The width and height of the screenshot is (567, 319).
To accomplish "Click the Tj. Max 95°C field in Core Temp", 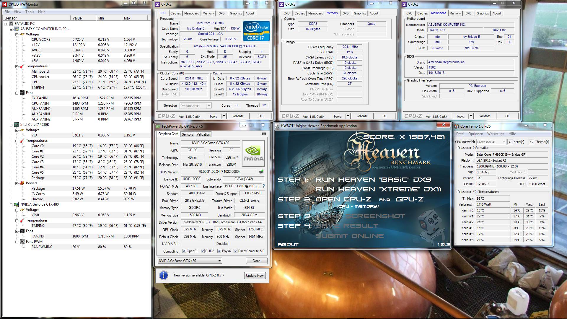I will 493,198.
